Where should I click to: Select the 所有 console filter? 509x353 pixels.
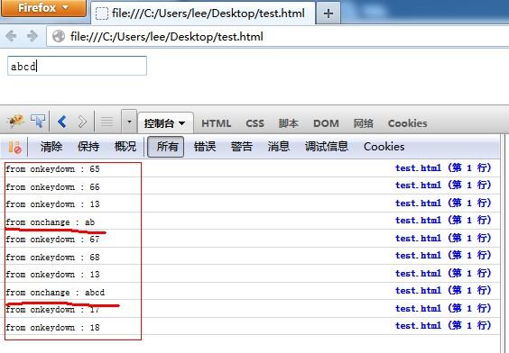165,147
